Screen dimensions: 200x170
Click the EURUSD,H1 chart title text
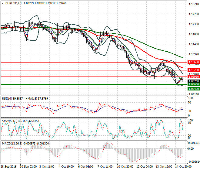coord(13,3)
